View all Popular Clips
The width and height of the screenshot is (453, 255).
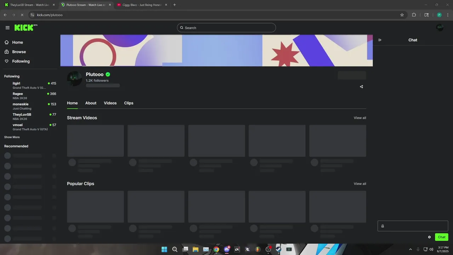pos(360,184)
